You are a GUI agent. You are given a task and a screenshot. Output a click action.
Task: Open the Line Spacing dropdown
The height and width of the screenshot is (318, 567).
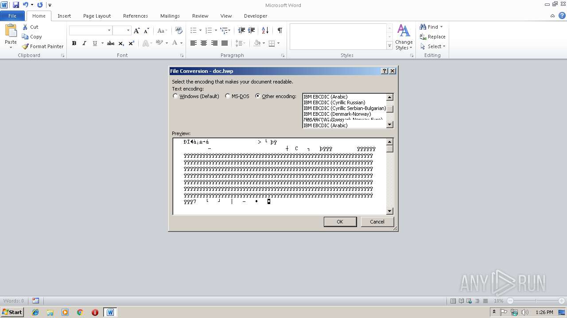pyautogui.click(x=241, y=43)
